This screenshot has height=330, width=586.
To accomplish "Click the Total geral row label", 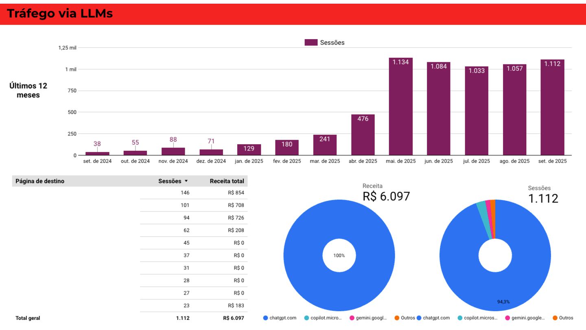I will tap(28, 318).
